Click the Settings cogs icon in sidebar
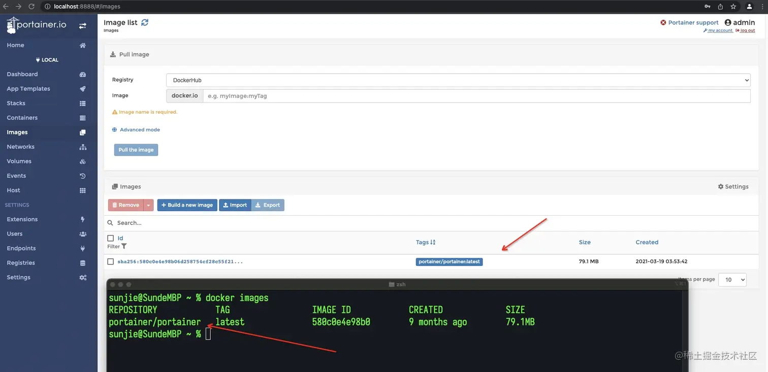 click(83, 278)
